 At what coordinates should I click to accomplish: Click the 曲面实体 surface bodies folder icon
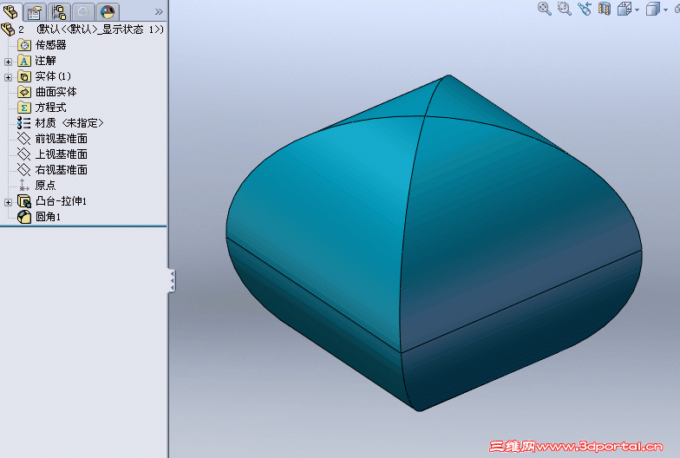click(24, 92)
